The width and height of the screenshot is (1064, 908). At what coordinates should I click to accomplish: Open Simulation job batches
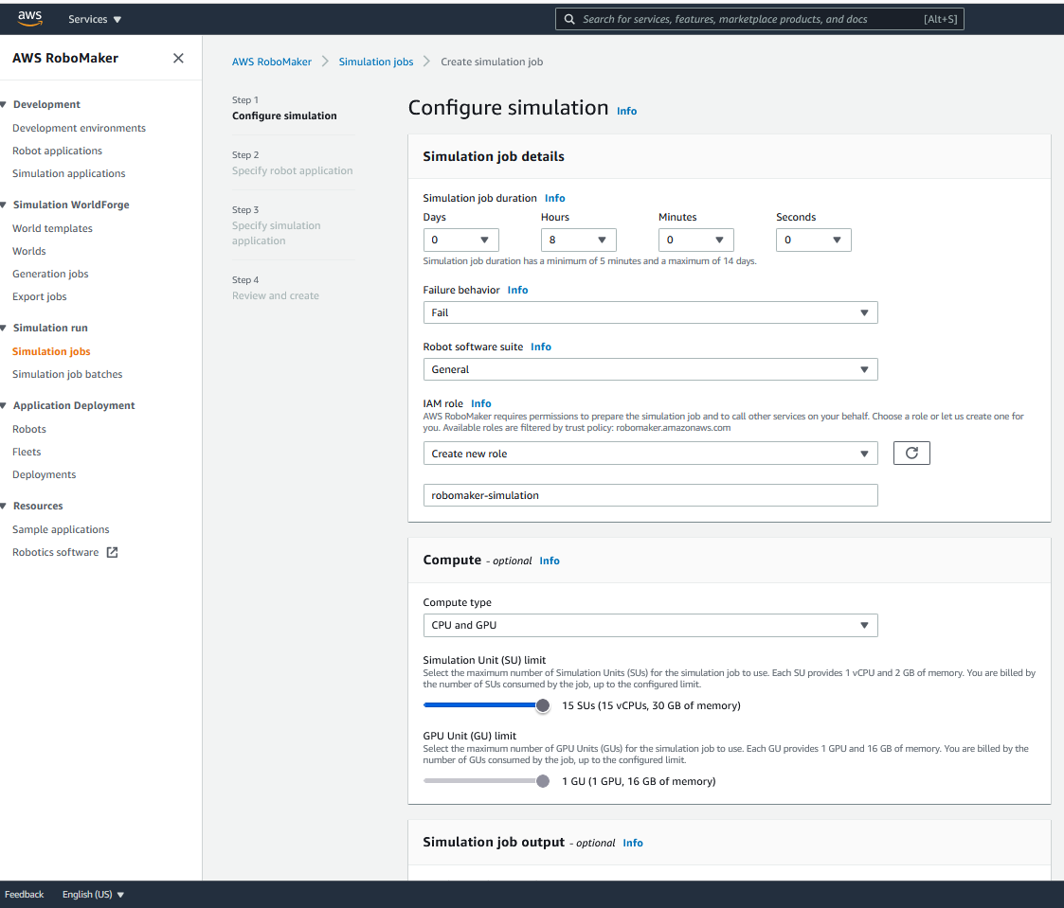[67, 374]
